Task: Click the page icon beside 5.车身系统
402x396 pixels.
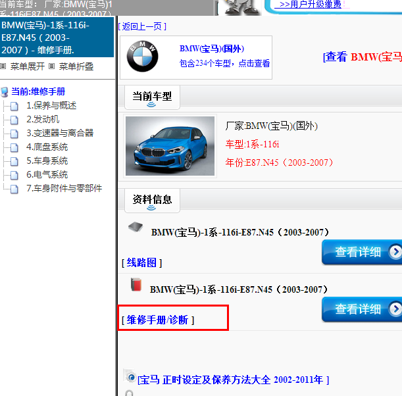Action: coord(14,161)
